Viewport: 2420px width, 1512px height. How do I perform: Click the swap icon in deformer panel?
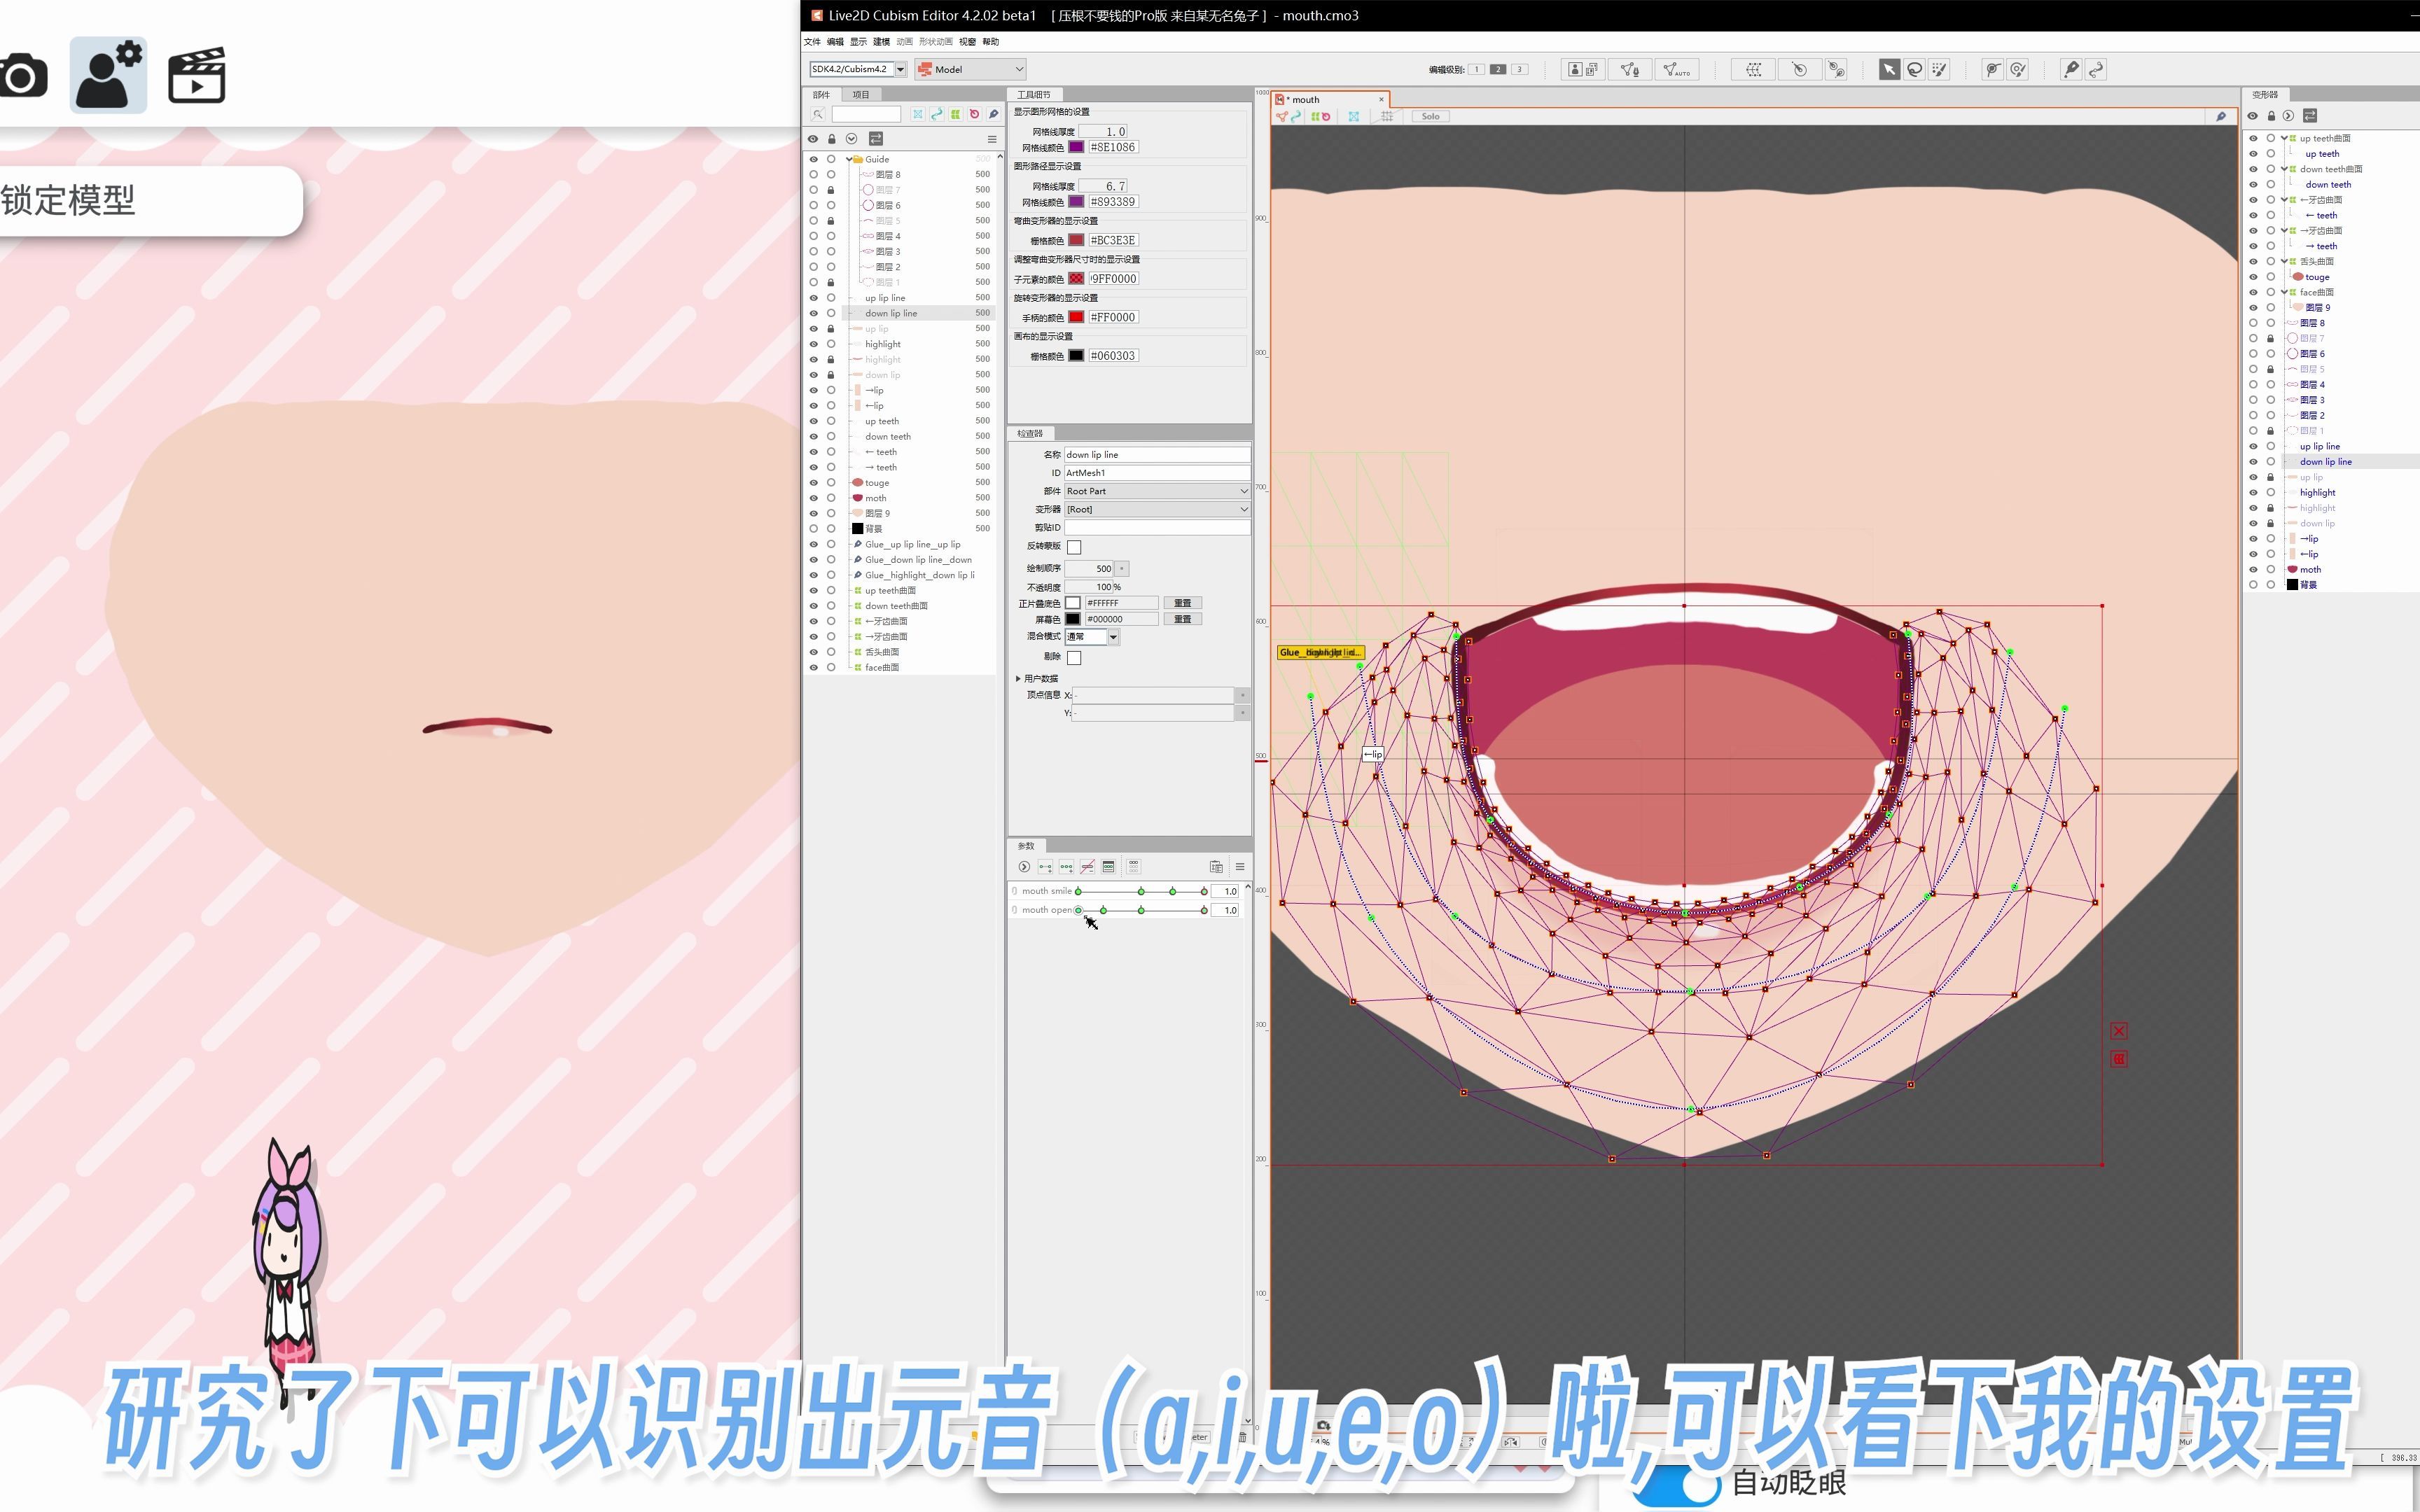pos(2309,116)
